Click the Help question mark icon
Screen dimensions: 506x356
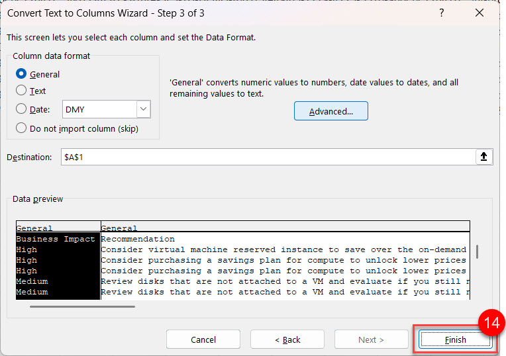tap(441, 13)
